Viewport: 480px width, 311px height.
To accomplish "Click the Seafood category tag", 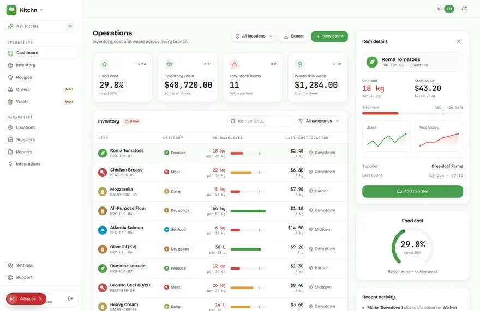I will coord(175,230).
